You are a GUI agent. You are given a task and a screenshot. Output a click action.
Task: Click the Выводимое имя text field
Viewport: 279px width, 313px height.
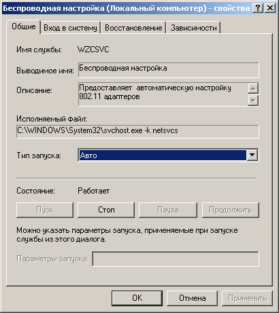pos(169,70)
